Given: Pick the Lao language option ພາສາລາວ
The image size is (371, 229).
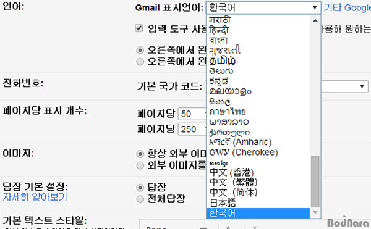Looking at the screenshot, I should pos(229,122).
